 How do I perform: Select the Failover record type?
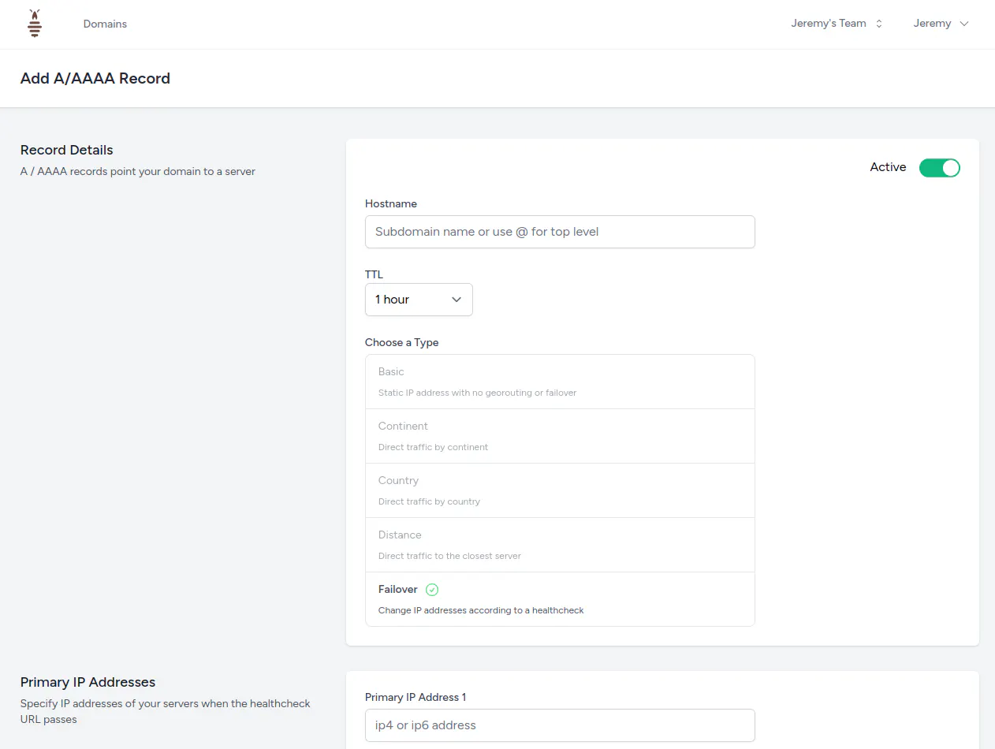click(x=560, y=599)
